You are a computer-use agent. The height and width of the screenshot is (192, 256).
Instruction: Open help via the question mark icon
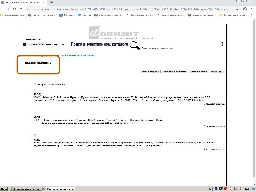(x=222, y=44)
